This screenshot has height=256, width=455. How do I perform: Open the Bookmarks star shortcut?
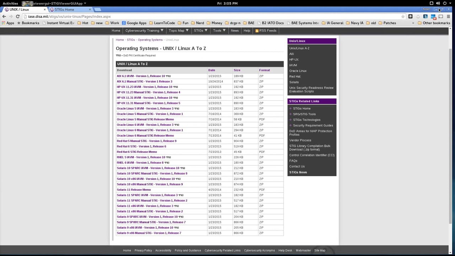coord(28,23)
